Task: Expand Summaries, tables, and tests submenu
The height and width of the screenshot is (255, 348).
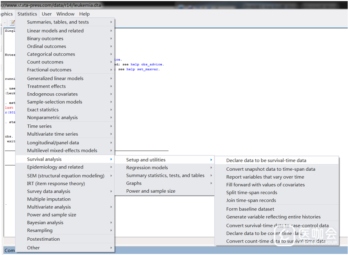Action: [58, 22]
